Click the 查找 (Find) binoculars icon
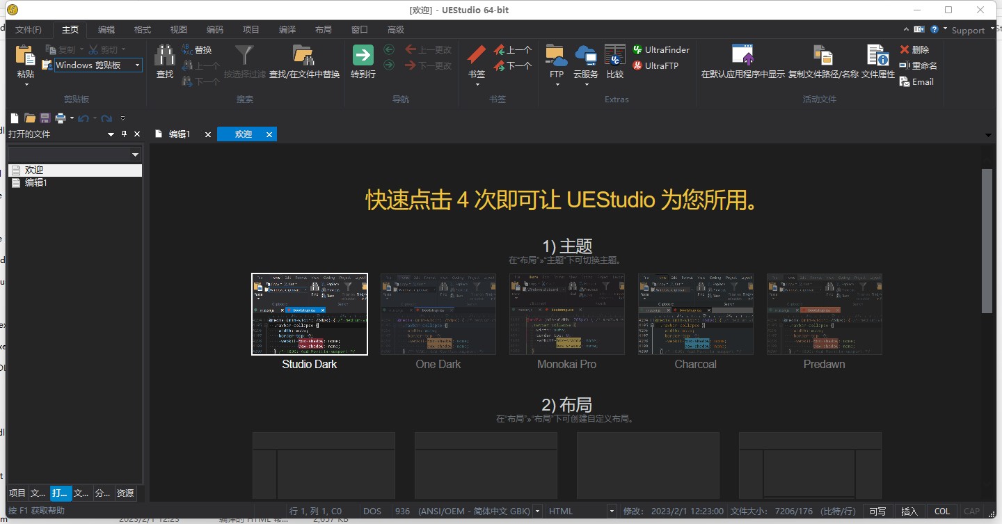This screenshot has height=524, width=1002. point(165,56)
